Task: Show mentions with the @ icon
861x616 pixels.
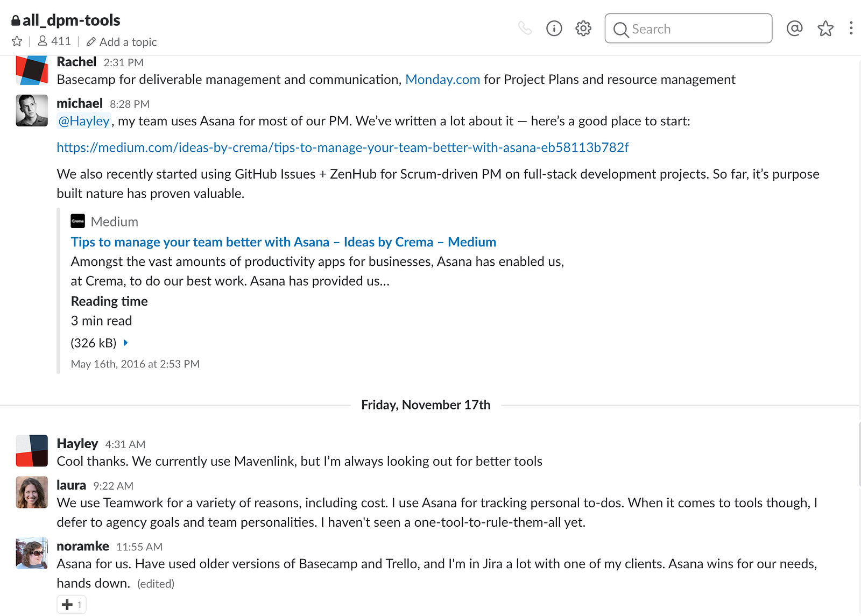Action: click(x=794, y=28)
